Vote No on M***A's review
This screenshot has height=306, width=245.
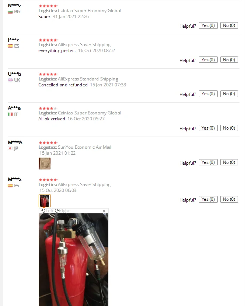tap(229, 162)
